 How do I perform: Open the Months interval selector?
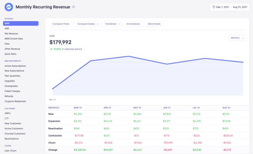point(237,38)
